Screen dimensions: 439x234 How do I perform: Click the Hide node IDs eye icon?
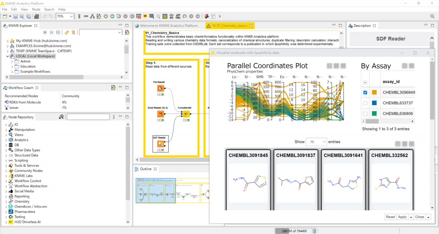(x=171, y=16)
